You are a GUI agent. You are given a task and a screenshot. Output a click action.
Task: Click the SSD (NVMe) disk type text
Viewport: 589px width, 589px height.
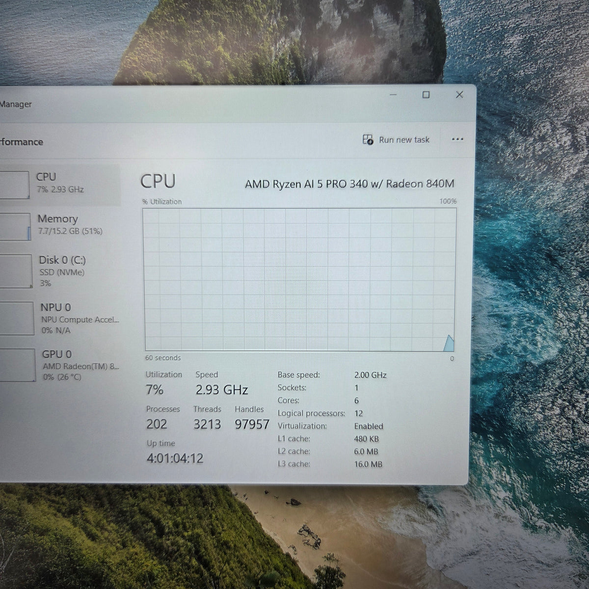(x=62, y=272)
